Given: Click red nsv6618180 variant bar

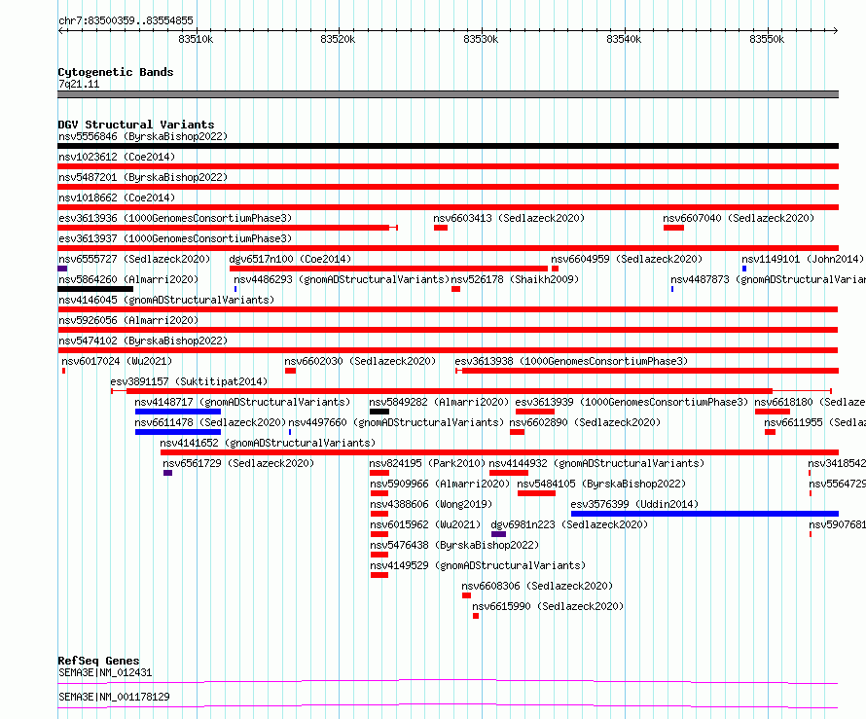Looking at the screenshot, I should [x=773, y=412].
